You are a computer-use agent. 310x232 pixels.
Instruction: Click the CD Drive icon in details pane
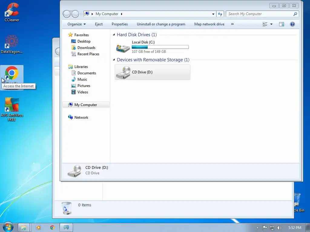tap(74, 171)
